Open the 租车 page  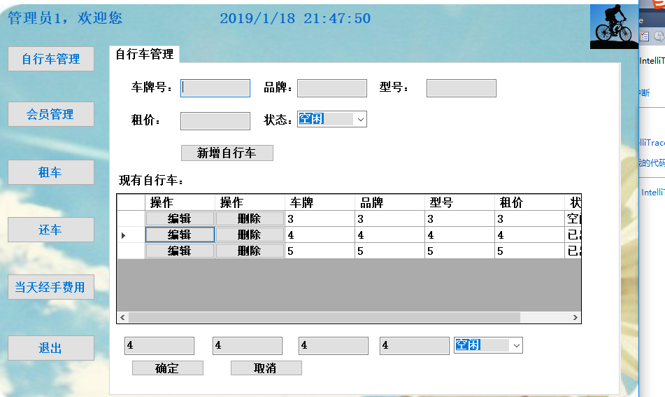pos(51,172)
